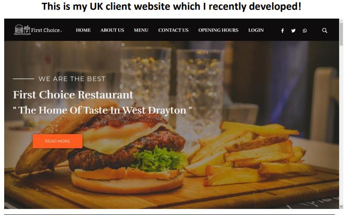Click the scrollbar down arrow
The image size is (348, 215).
pyautogui.click(x=341, y=207)
